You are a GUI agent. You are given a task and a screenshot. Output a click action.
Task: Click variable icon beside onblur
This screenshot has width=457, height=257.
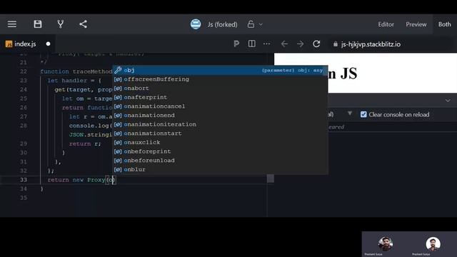click(118, 170)
